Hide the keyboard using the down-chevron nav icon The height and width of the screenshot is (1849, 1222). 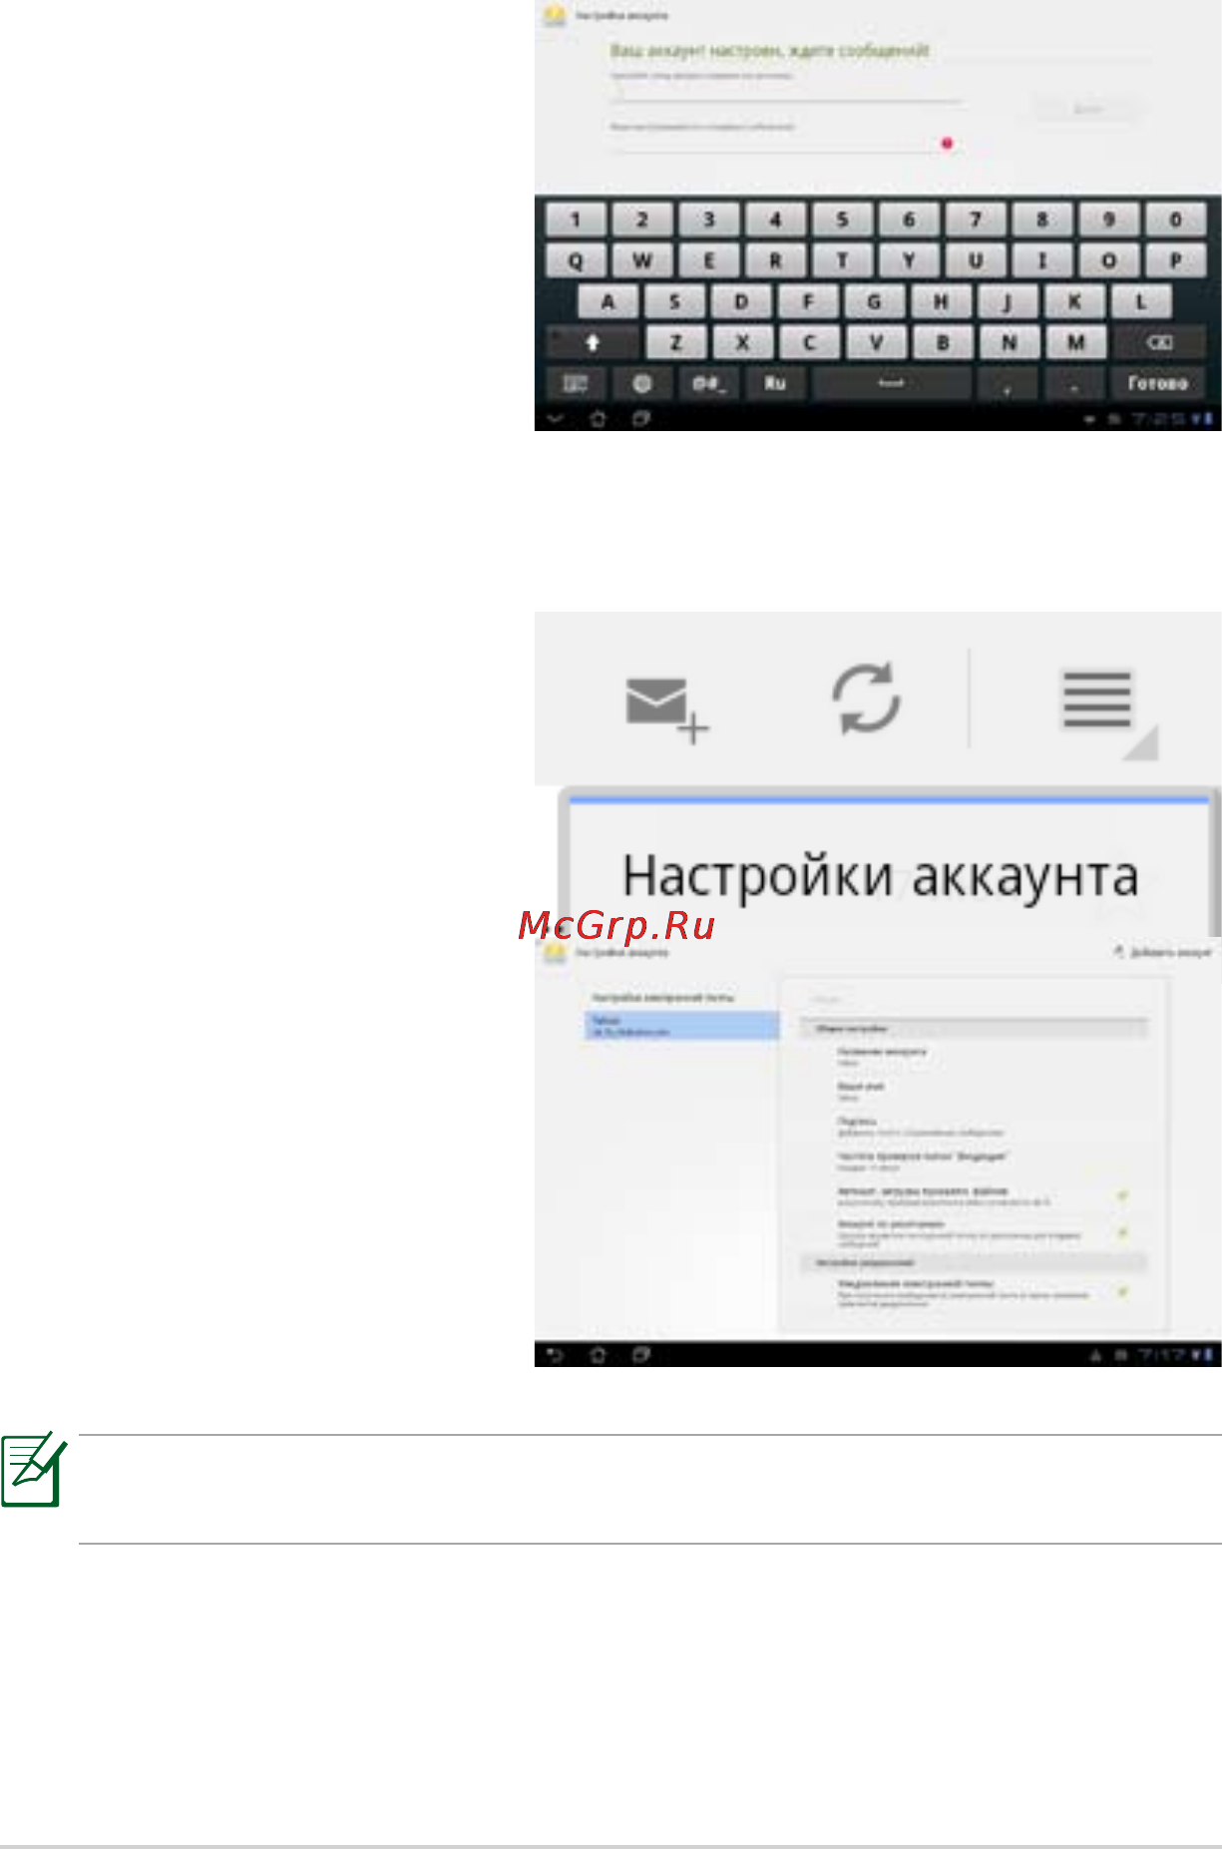pyautogui.click(x=555, y=419)
